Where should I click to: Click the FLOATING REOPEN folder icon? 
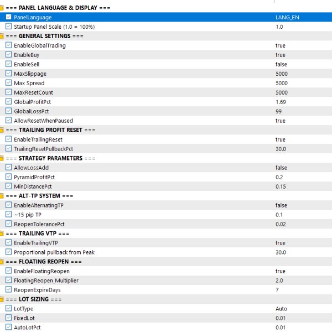(2, 262)
